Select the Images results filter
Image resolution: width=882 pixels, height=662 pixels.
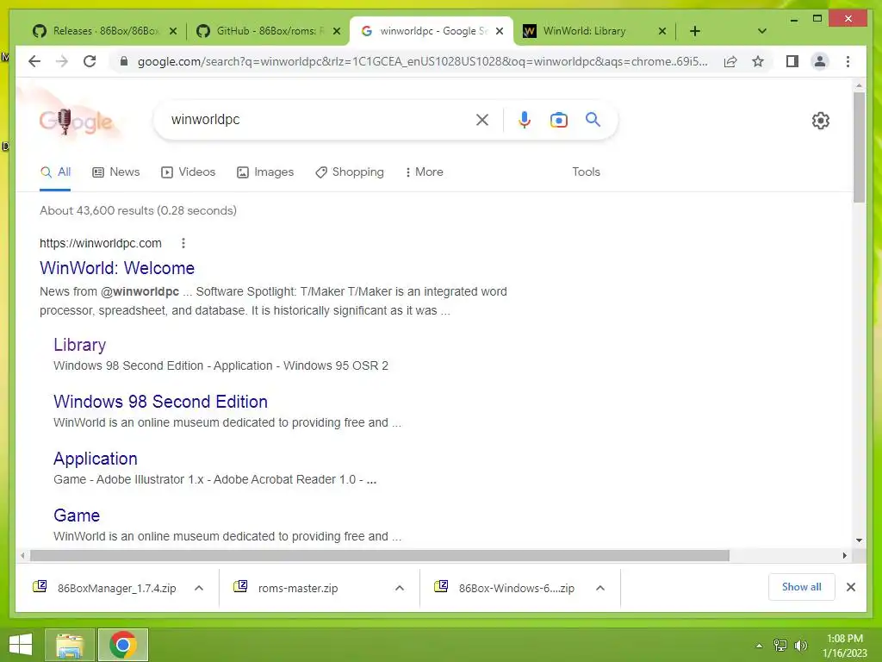tap(265, 172)
